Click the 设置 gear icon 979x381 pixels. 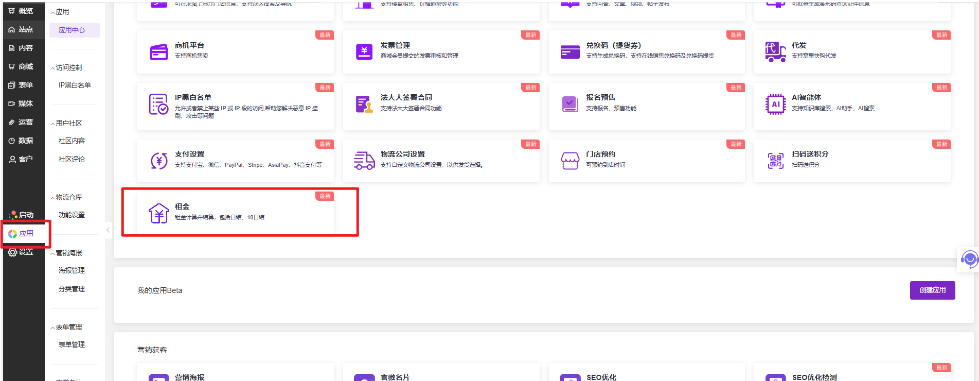pos(12,252)
